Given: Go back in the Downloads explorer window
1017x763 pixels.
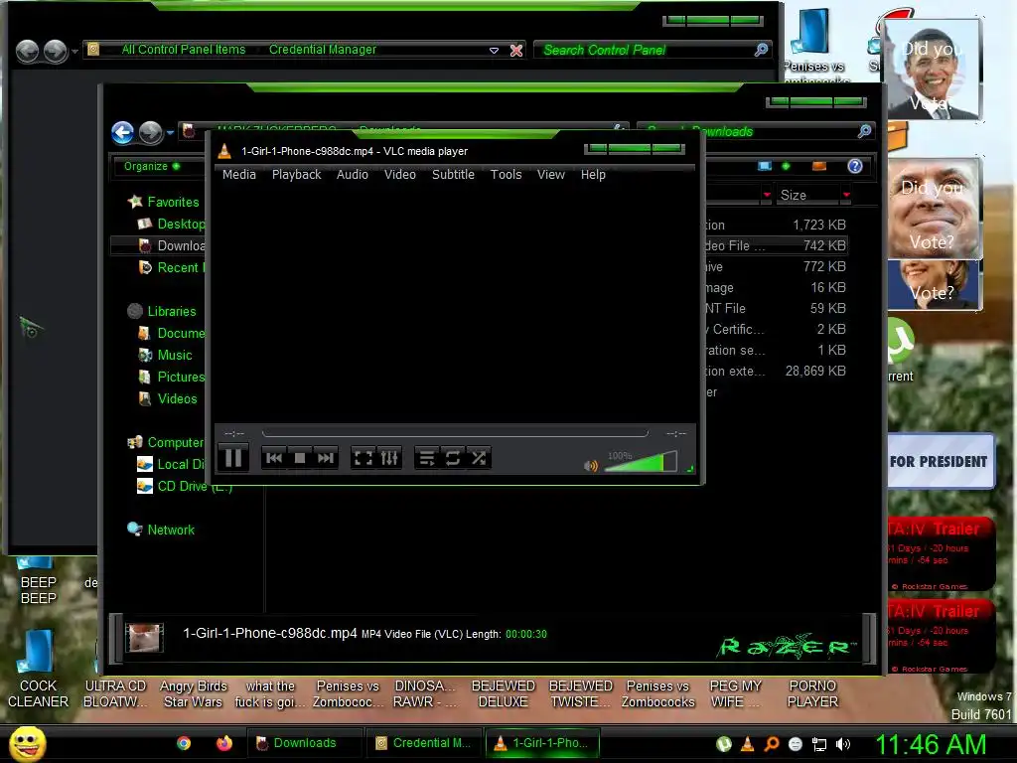Looking at the screenshot, I should [x=122, y=132].
